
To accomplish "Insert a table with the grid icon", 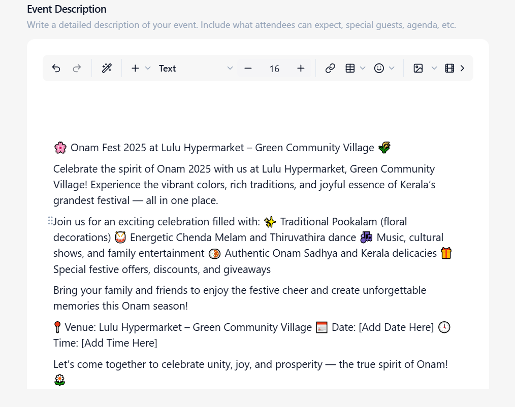I will click(350, 69).
